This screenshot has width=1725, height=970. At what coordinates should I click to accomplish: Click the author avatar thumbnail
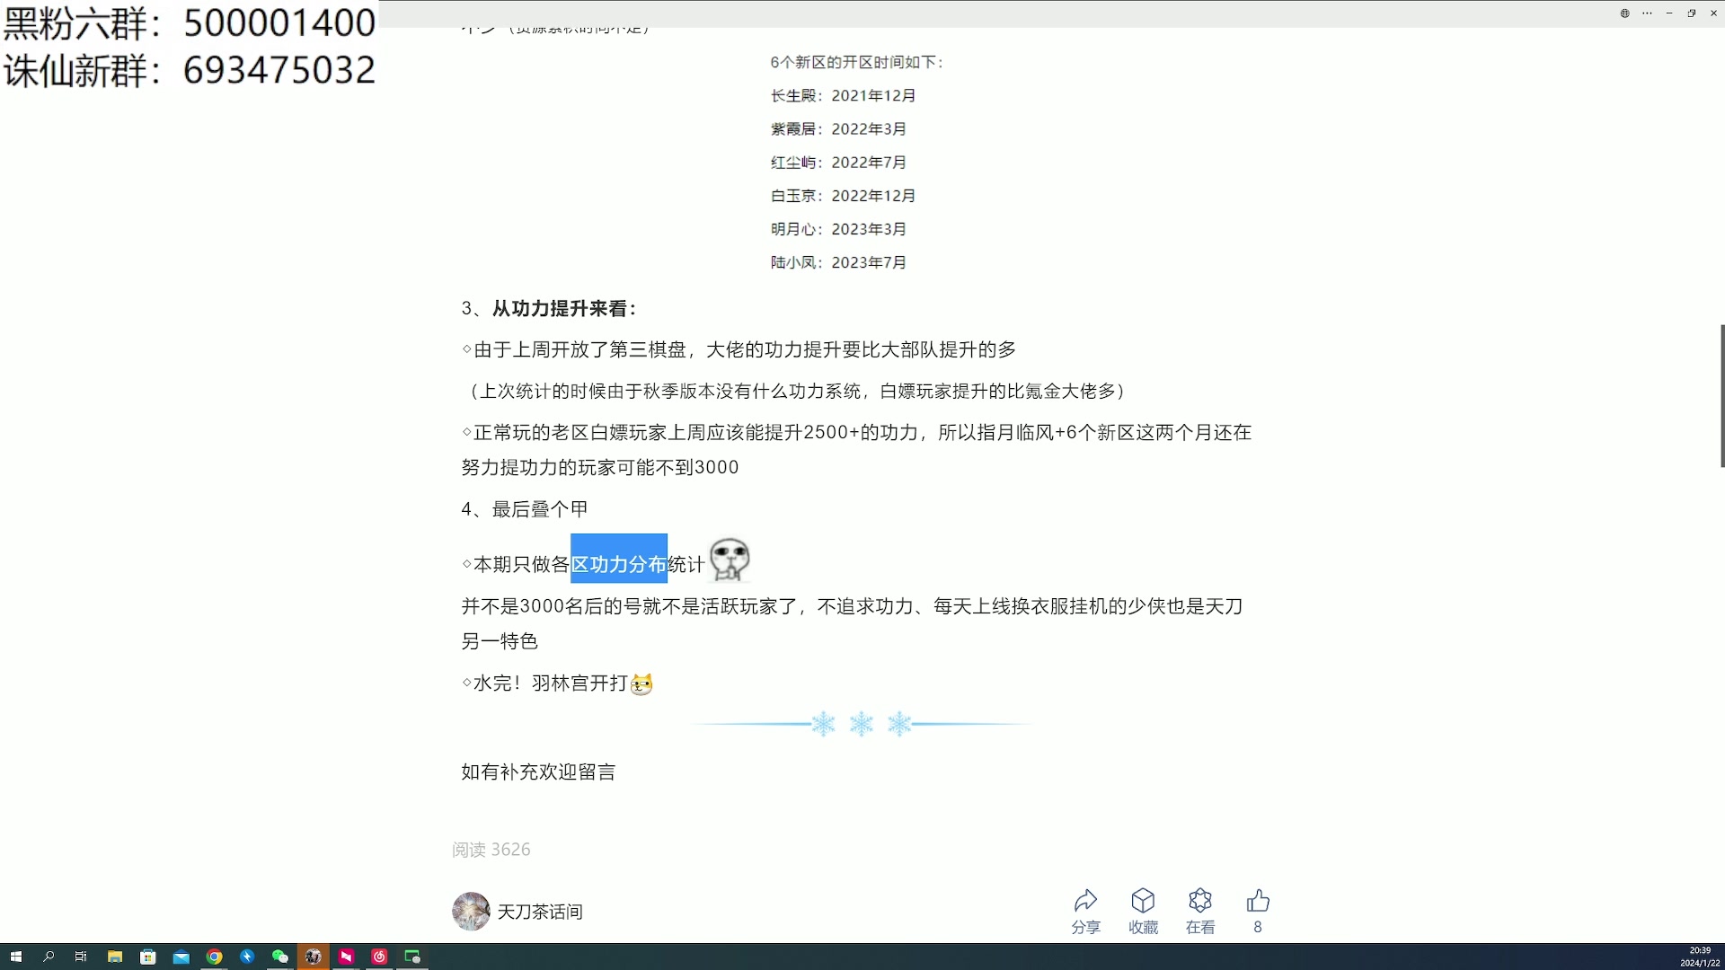tap(471, 911)
